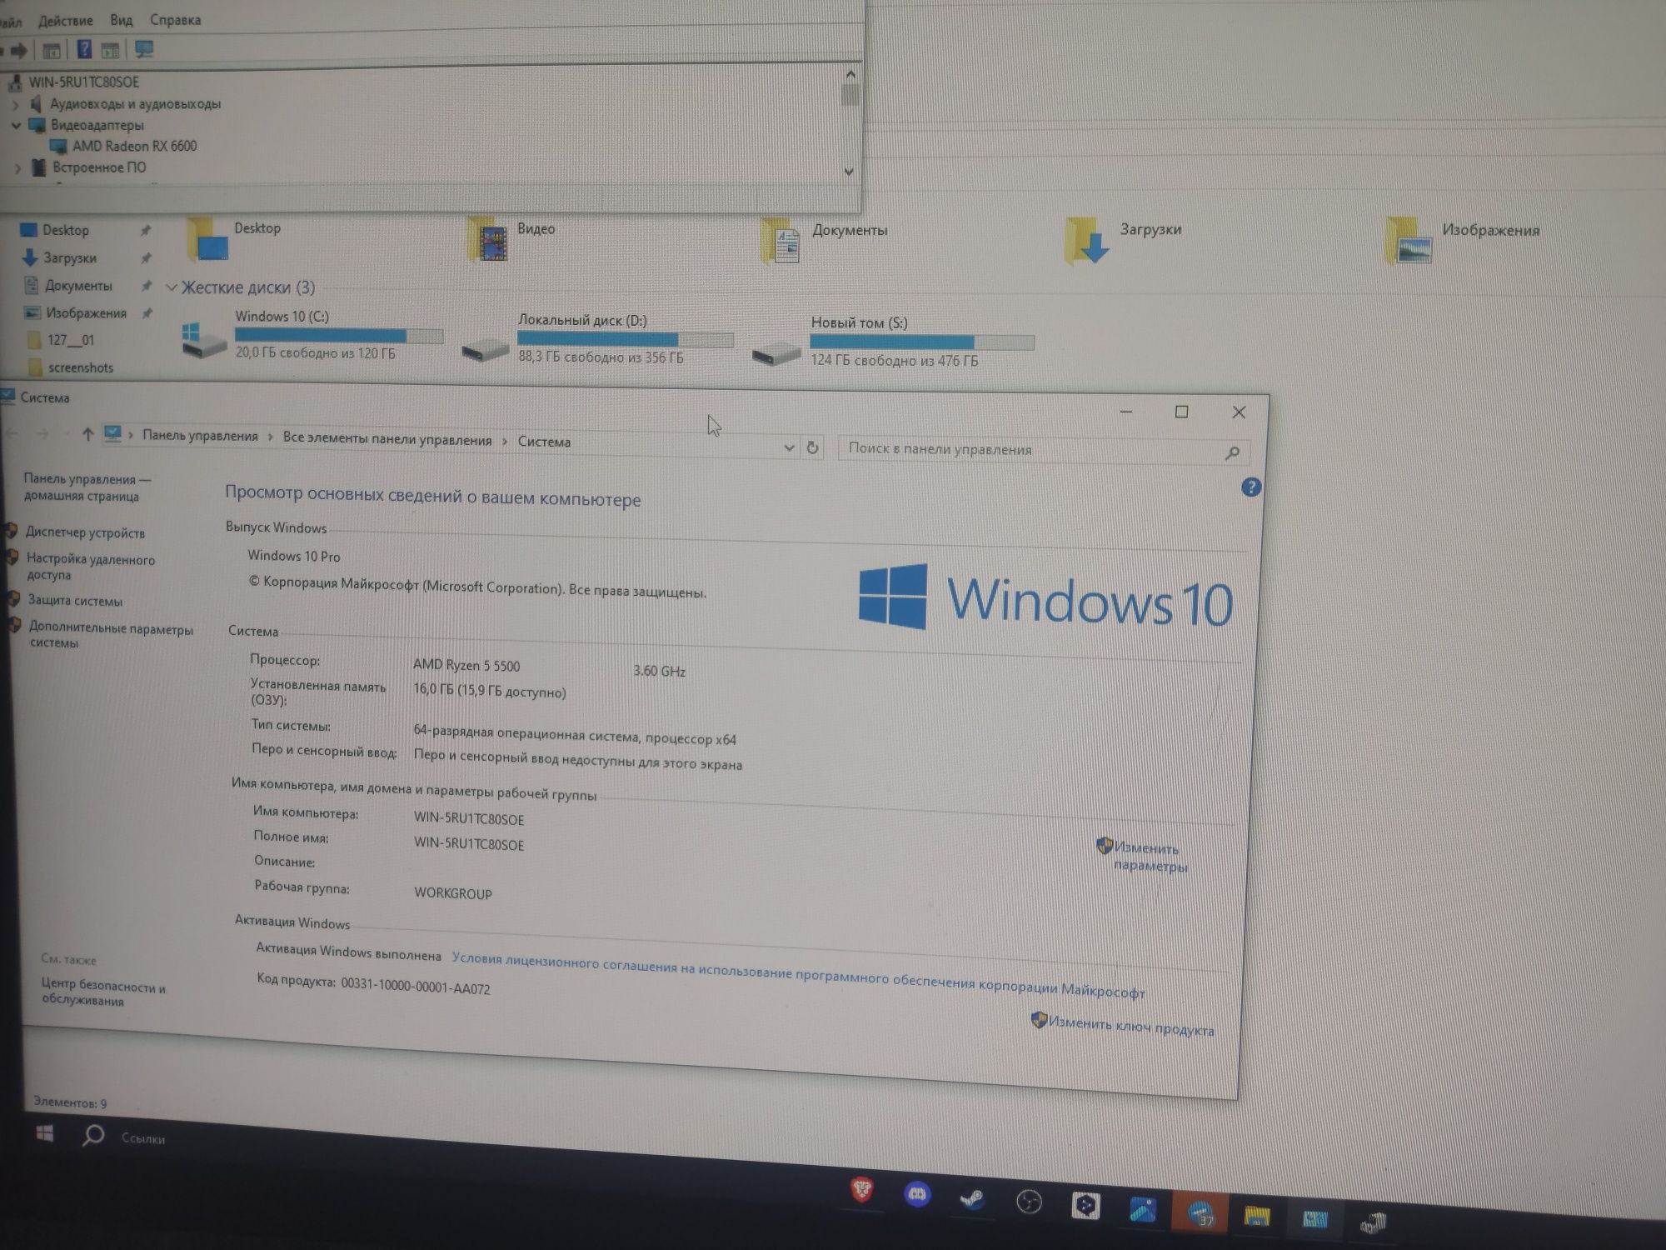Image resolution: width=1666 pixels, height=1250 pixels.
Task: Click the scan for hardware changes monitor icon
Action: coord(144,49)
